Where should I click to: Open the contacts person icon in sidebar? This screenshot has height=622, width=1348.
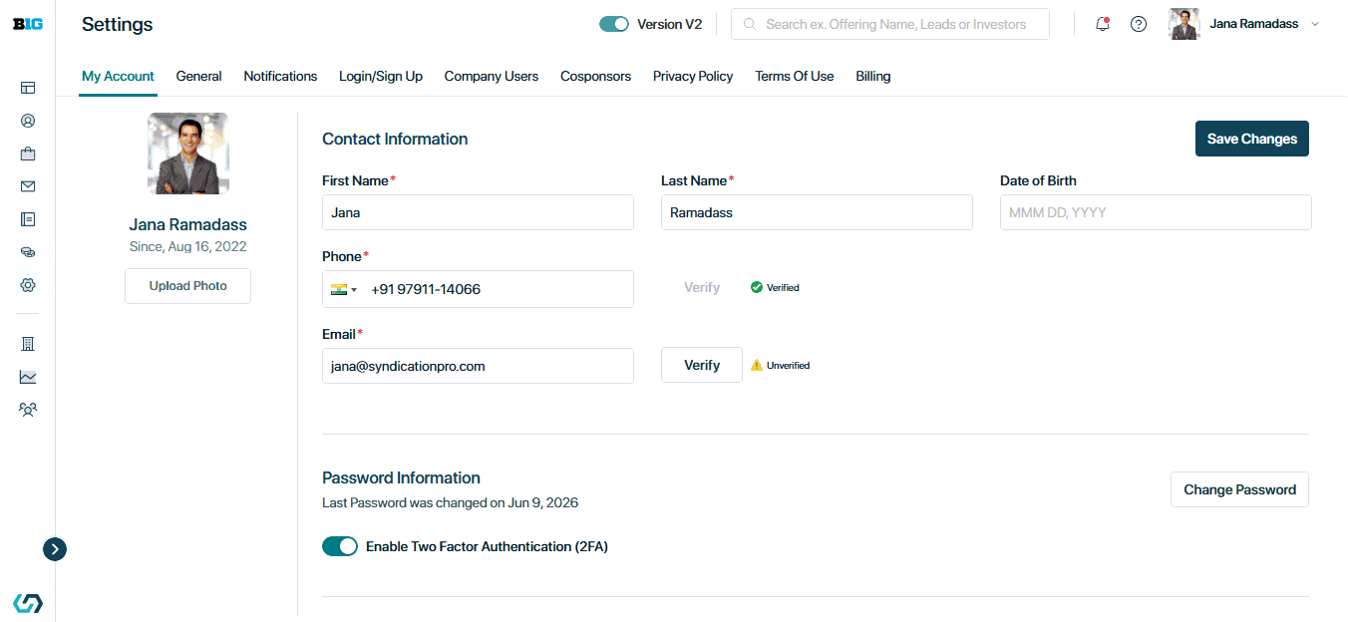point(28,122)
